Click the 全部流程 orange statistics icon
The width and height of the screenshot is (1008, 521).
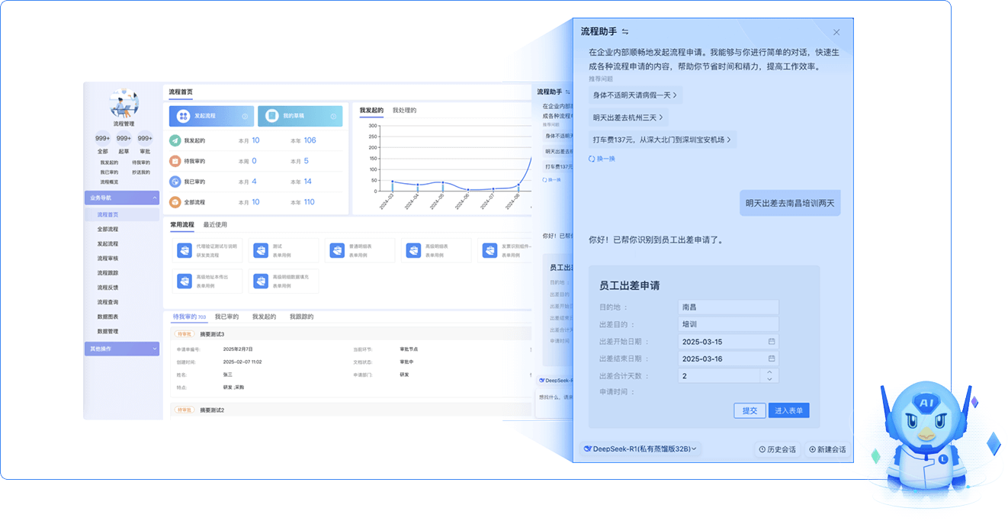pyautogui.click(x=175, y=202)
